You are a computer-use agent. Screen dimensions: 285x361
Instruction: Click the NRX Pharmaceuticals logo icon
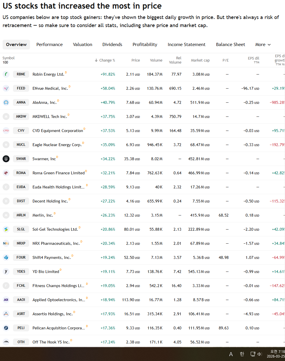click(x=6, y=243)
